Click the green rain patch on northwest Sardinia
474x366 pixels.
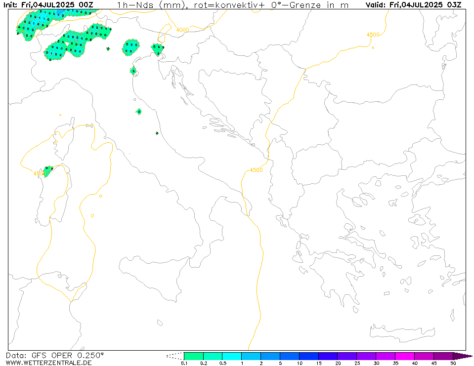tap(48, 171)
